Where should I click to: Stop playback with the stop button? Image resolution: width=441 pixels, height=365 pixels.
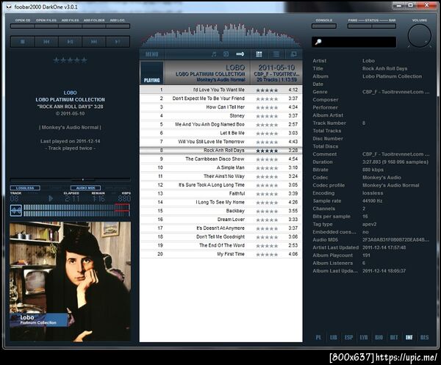[x=23, y=42]
